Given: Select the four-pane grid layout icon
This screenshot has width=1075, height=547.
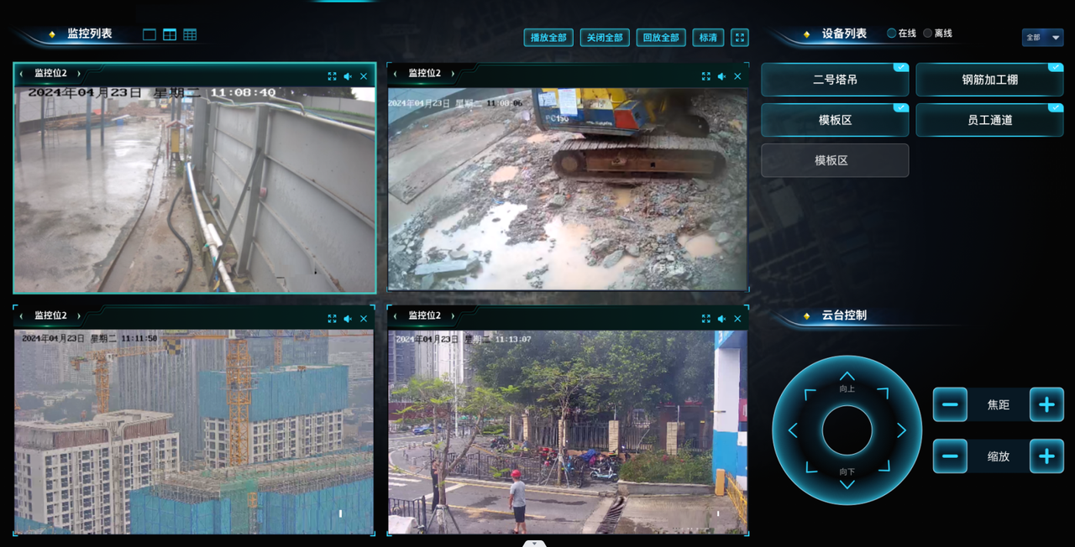Looking at the screenshot, I should tap(170, 34).
